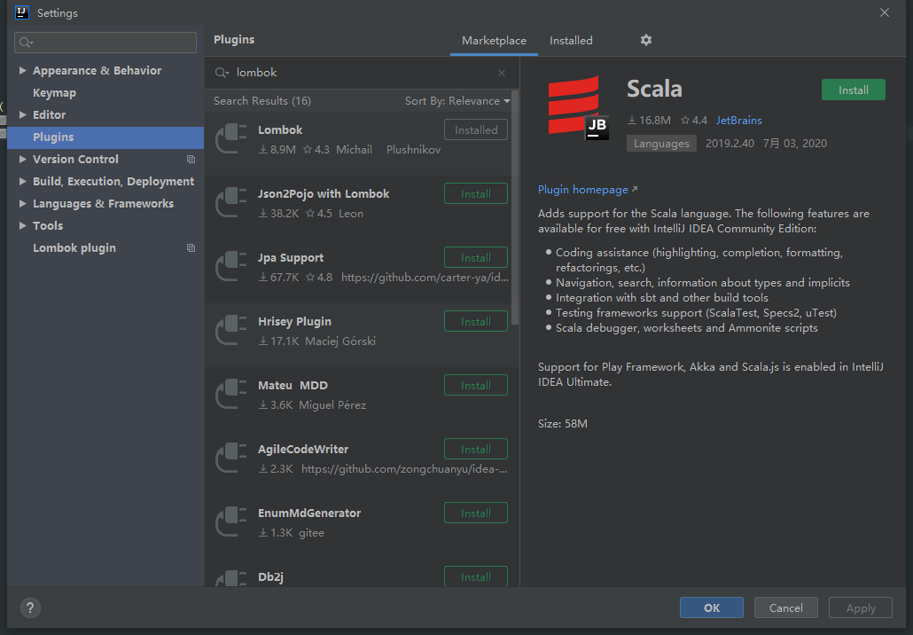The image size is (913, 635).
Task: Click the plugin list vertical scrollbar
Action: [x=515, y=208]
